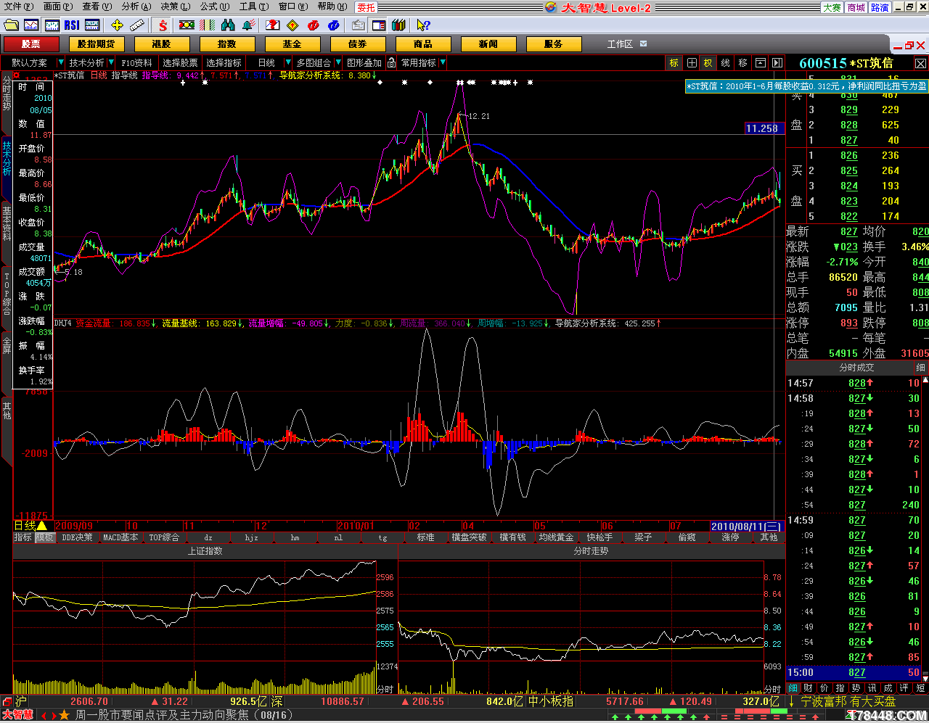929x723 pixels.
Task: Click the 11.258 price label on chart
Action: (764, 128)
